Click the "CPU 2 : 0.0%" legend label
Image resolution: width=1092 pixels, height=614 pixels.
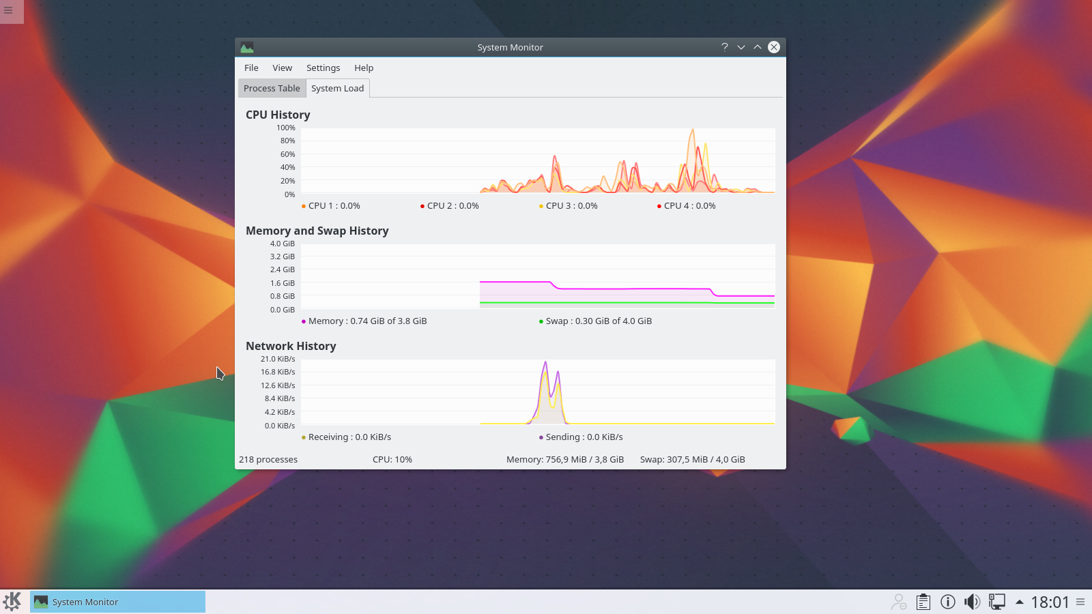tap(453, 206)
